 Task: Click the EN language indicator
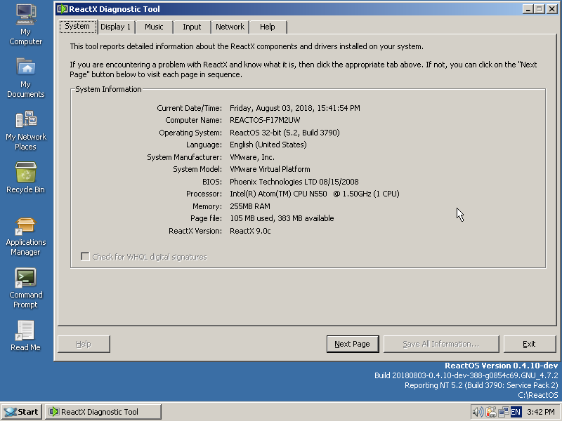(516, 412)
